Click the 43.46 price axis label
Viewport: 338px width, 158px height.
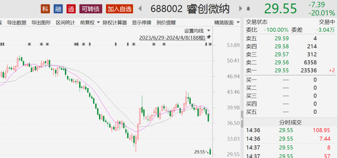coord(233,92)
